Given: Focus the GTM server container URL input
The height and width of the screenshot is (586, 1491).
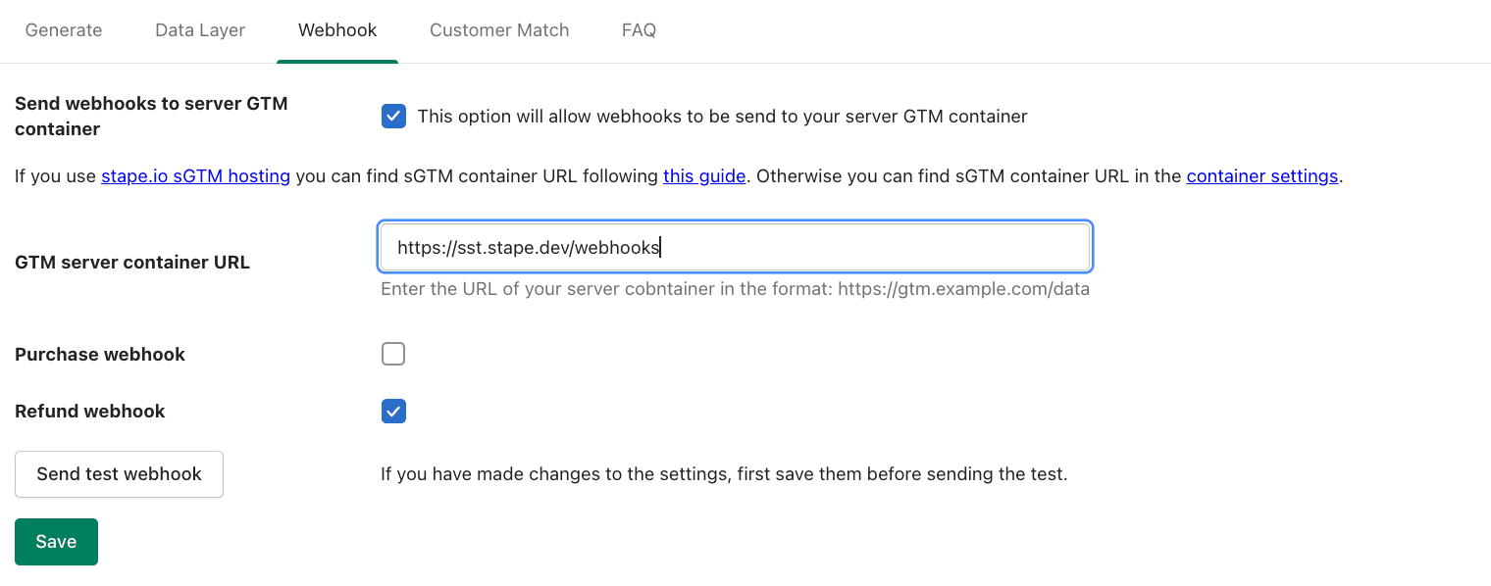Looking at the screenshot, I should pos(734,247).
